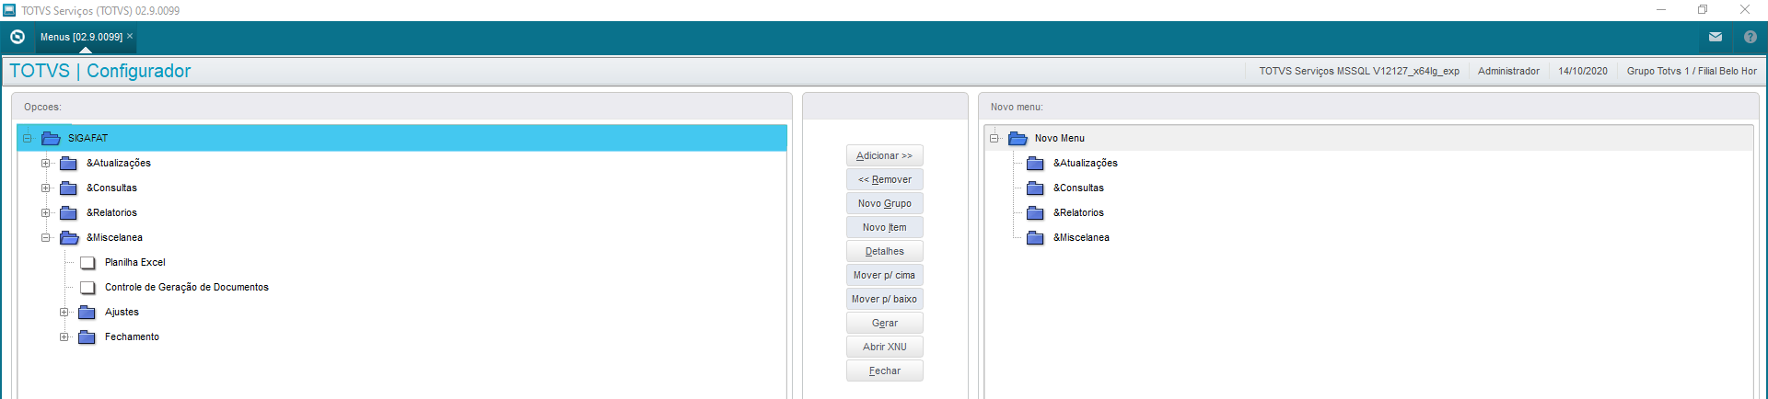Click the Novo Grupo button
This screenshot has height=399, width=1768.
[x=884, y=203]
